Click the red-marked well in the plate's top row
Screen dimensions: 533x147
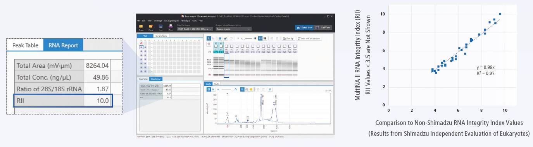point(141,43)
